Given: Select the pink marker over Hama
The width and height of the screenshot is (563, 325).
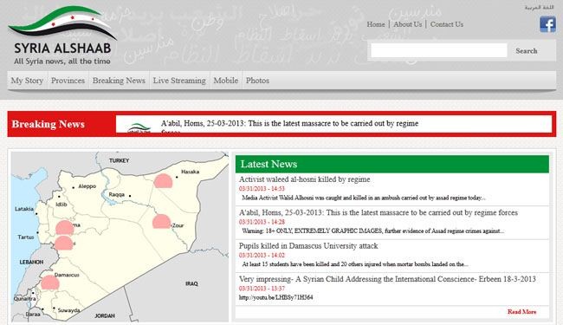Looking at the screenshot, I should 65,228.
